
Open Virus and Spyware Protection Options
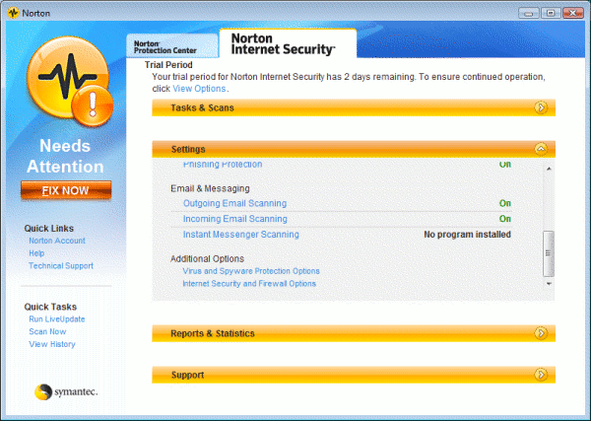pyautogui.click(x=251, y=271)
